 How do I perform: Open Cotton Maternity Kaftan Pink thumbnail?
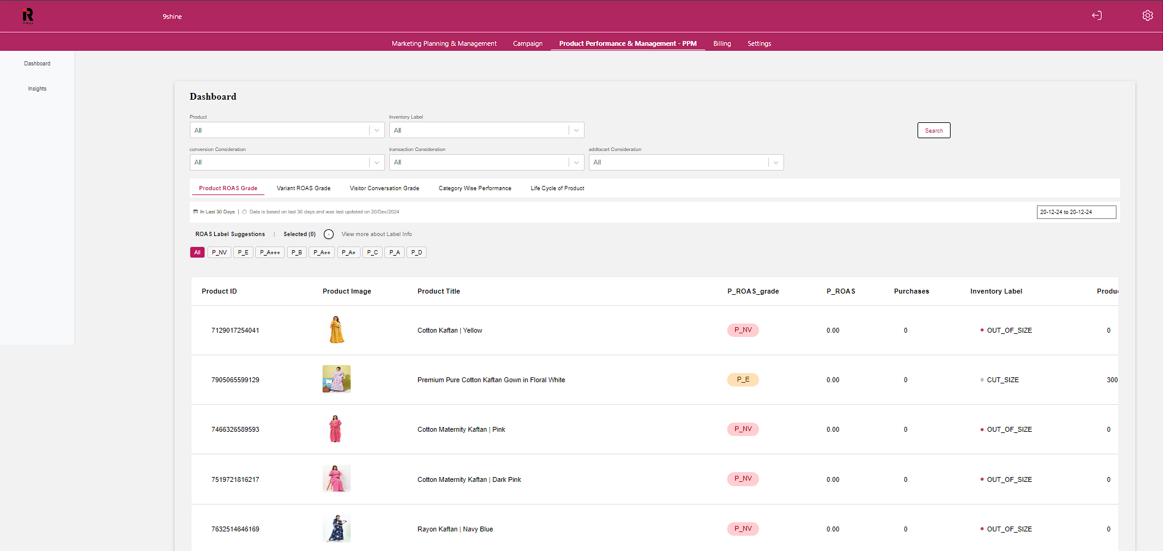coord(335,429)
